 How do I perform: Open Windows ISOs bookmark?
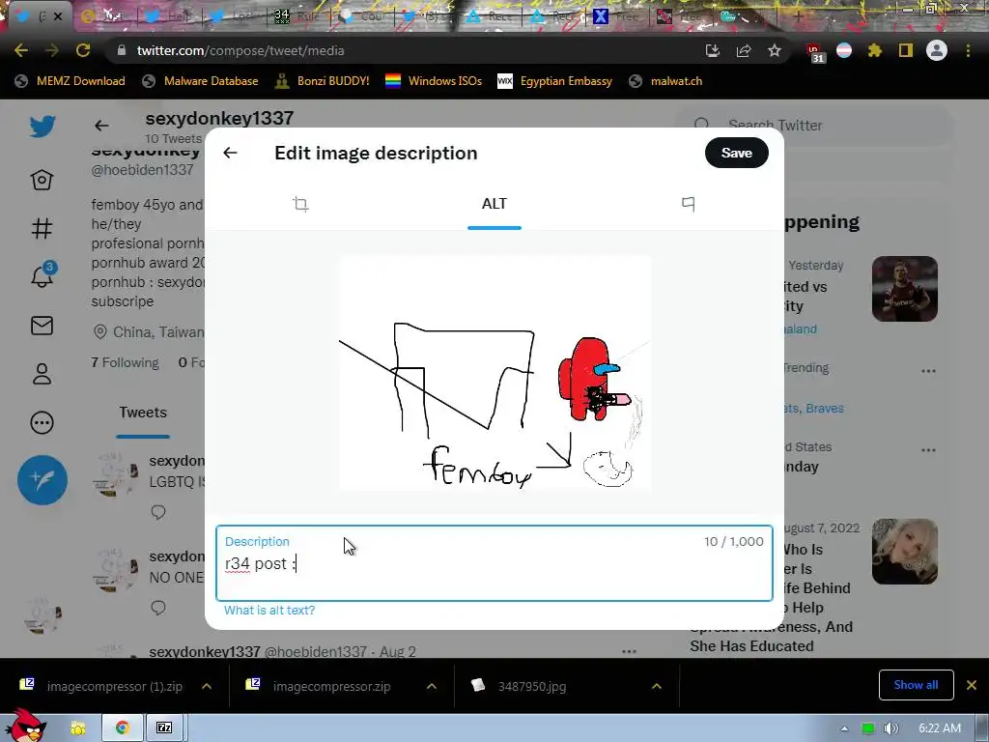434,81
